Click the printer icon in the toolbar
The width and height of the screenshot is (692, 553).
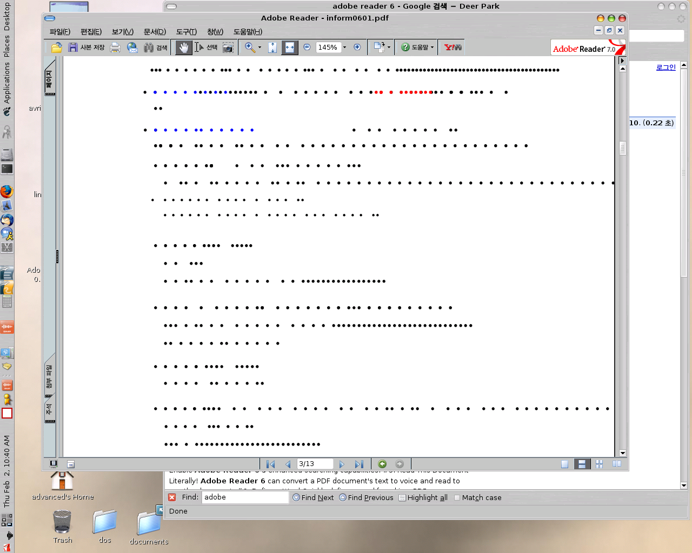click(115, 48)
